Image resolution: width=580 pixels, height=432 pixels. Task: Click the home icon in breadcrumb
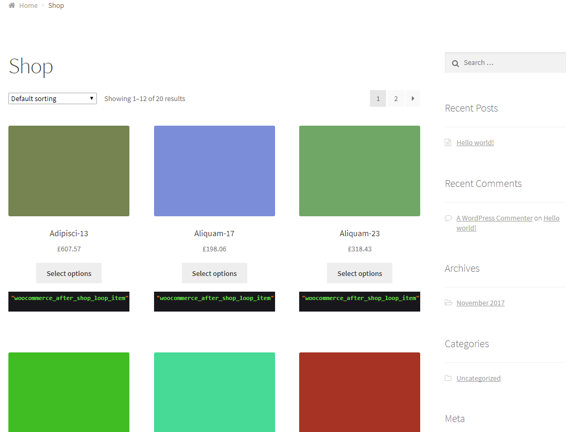click(12, 6)
